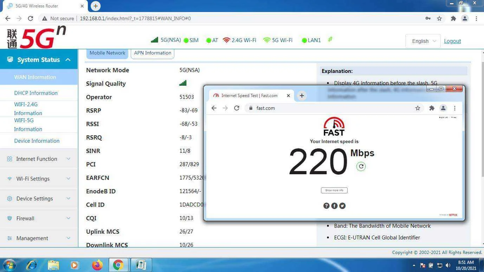Launch Internet Explorer from the taskbar
This screenshot has width=484, height=272.
tap(32, 265)
